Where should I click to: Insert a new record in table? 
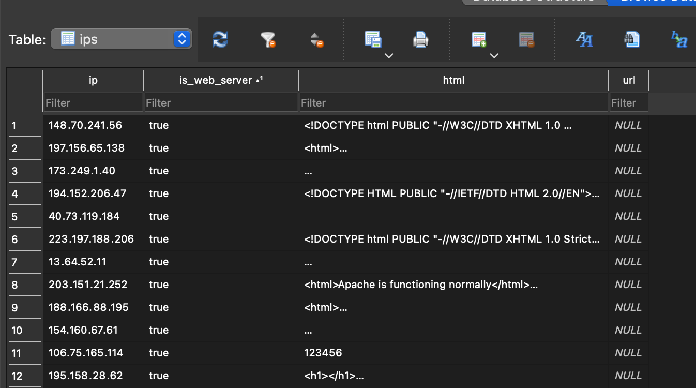pyautogui.click(x=479, y=40)
